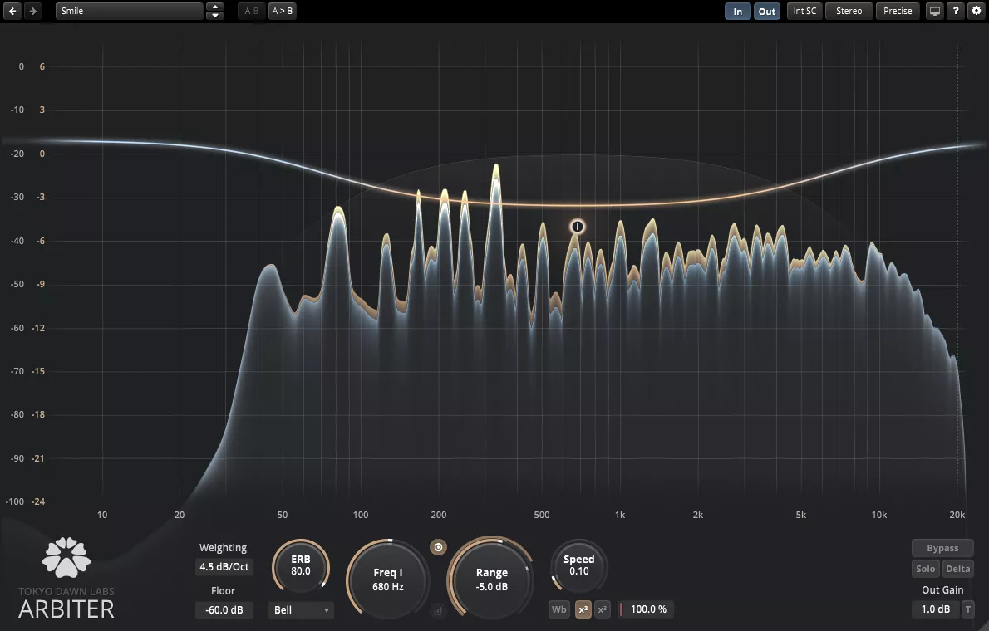Viewport: 989px width, 631px height.
Task: Toggle Delta listening mode
Action: point(957,569)
